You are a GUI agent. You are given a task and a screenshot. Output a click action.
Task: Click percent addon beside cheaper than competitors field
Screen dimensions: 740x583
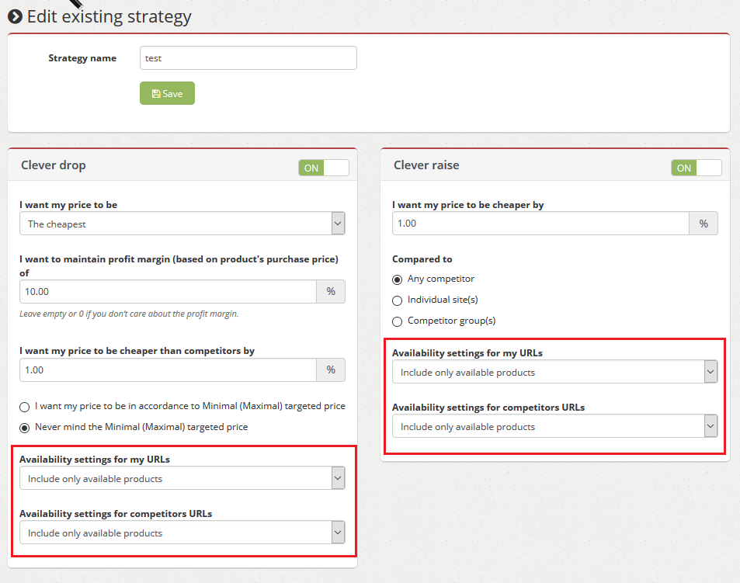[x=331, y=370]
